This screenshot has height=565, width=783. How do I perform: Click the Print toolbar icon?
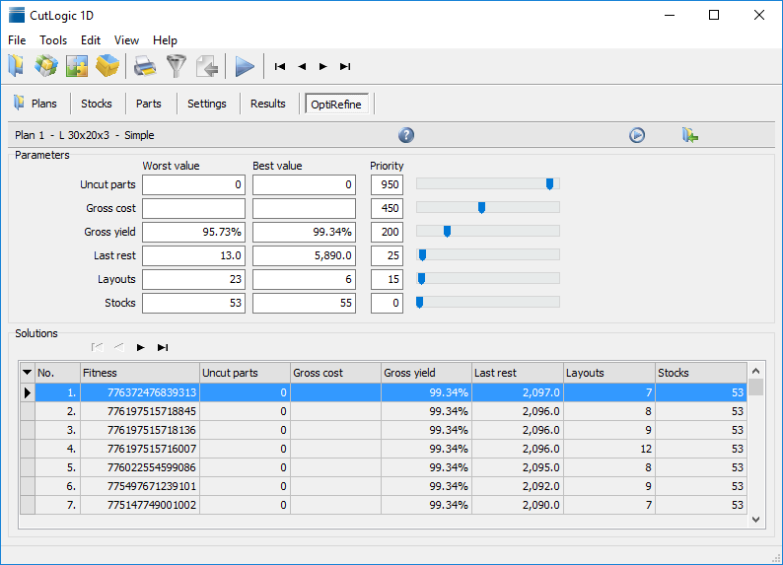pyautogui.click(x=145, y=66)
